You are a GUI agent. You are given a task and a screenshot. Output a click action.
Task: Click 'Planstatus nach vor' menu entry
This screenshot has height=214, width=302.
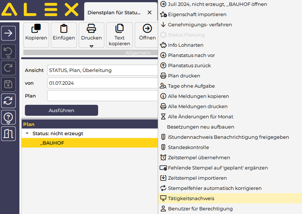191,55
